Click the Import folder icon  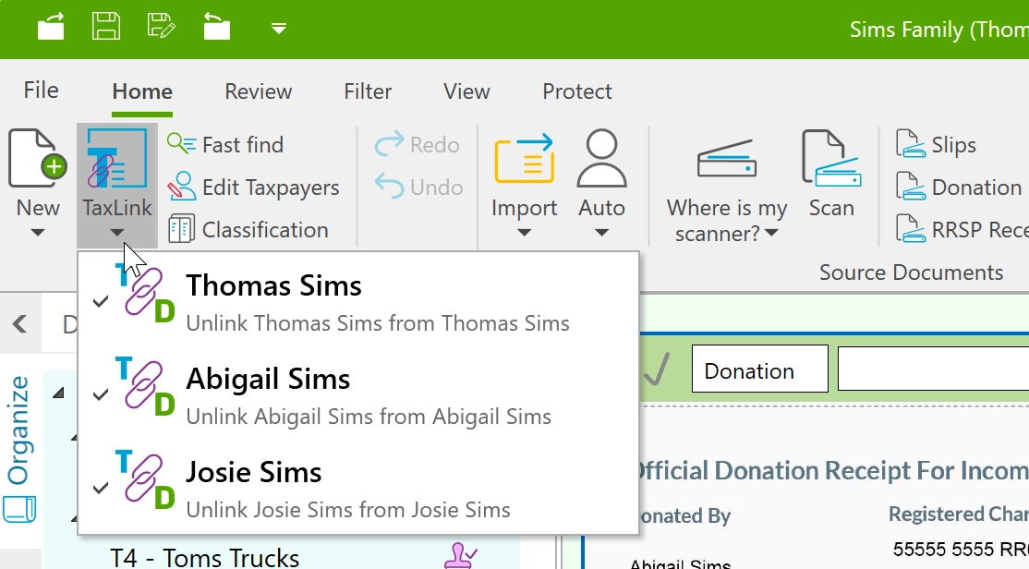pos(524,159)
